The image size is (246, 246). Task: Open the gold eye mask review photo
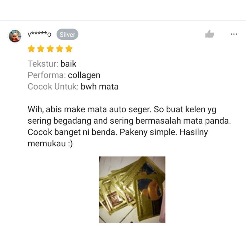(132, 189)
